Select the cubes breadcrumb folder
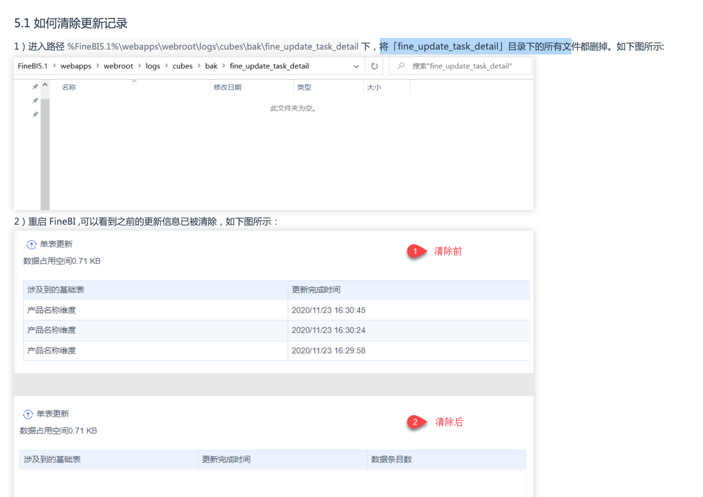 [x=183, y=66]
